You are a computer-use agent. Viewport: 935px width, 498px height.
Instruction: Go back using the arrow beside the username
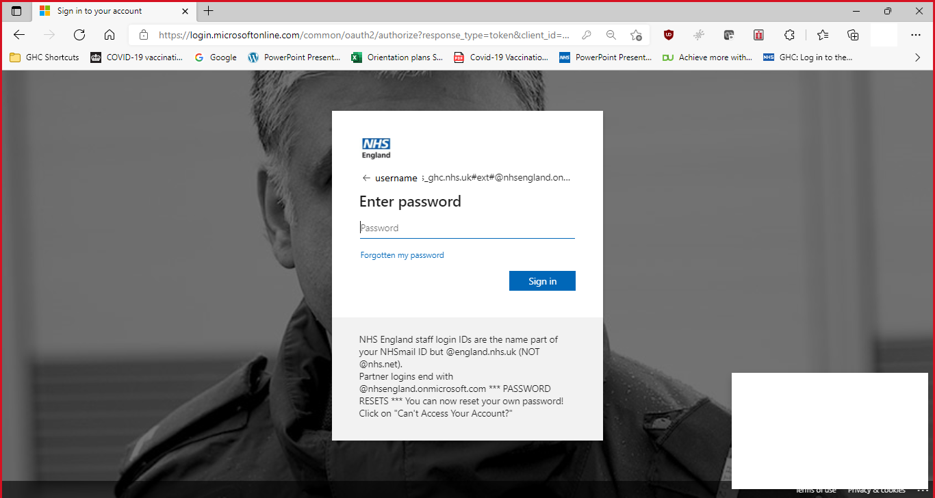click(x=366, y=177)
